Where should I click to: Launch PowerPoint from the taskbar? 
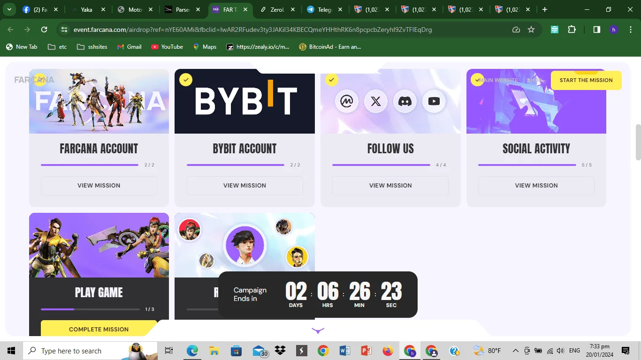tap(366, 351)
